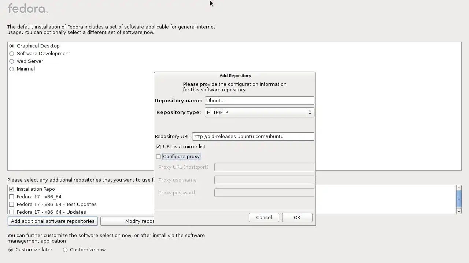Screen dimensions: 469x263
Task: Click the Proxy password field
Action: point(264,193)
